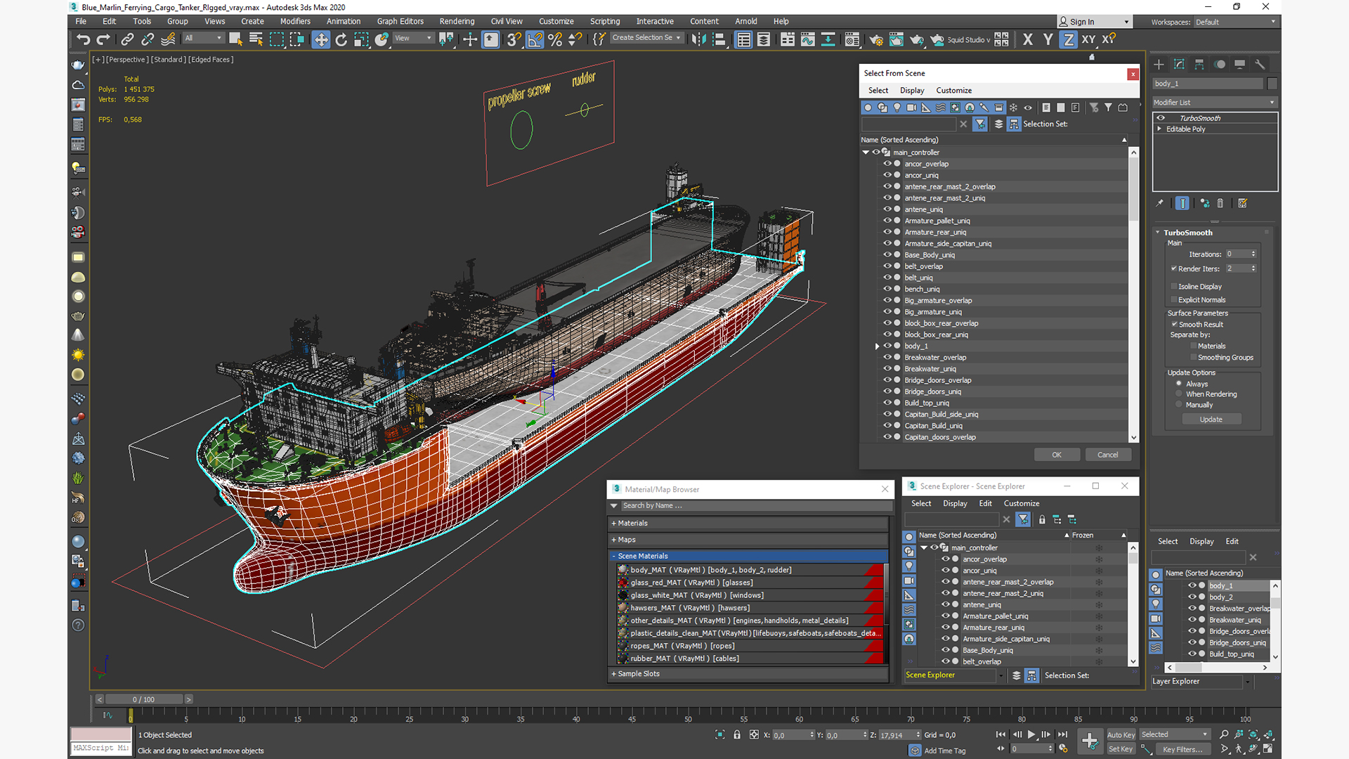The image size is (1349, 759).
Task: Open the Modifier List dropdown
Action: [x=1214, y=103]
